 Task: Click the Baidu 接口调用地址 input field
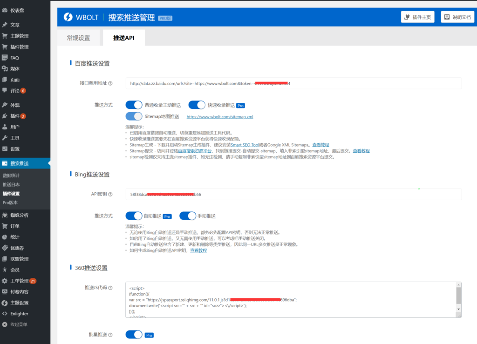point(293,83)
